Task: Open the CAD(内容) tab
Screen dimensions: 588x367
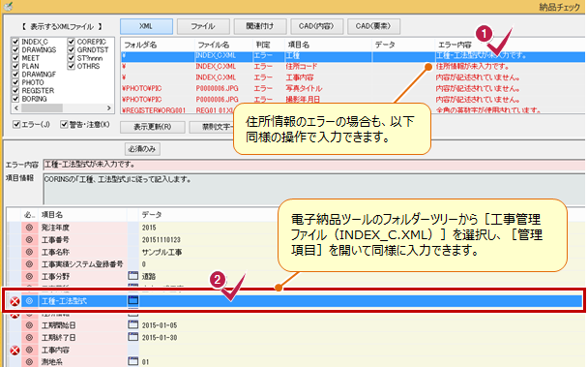Action: [x=316, y=26]
